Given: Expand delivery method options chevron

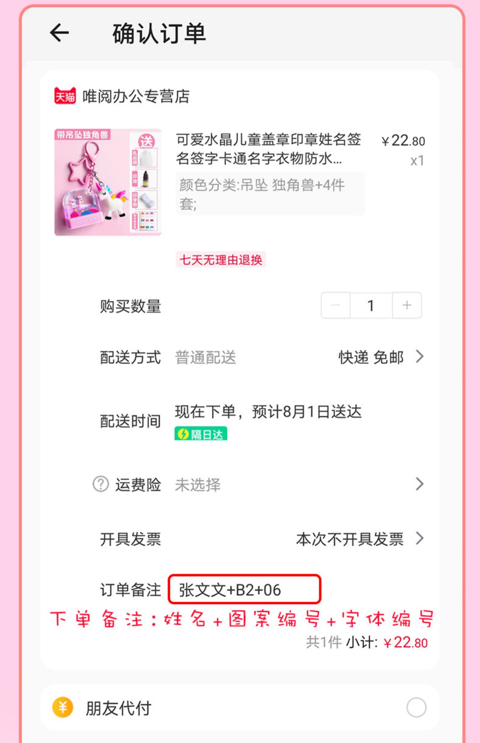Looking at the screenshot, I should (x=420, y=356).
